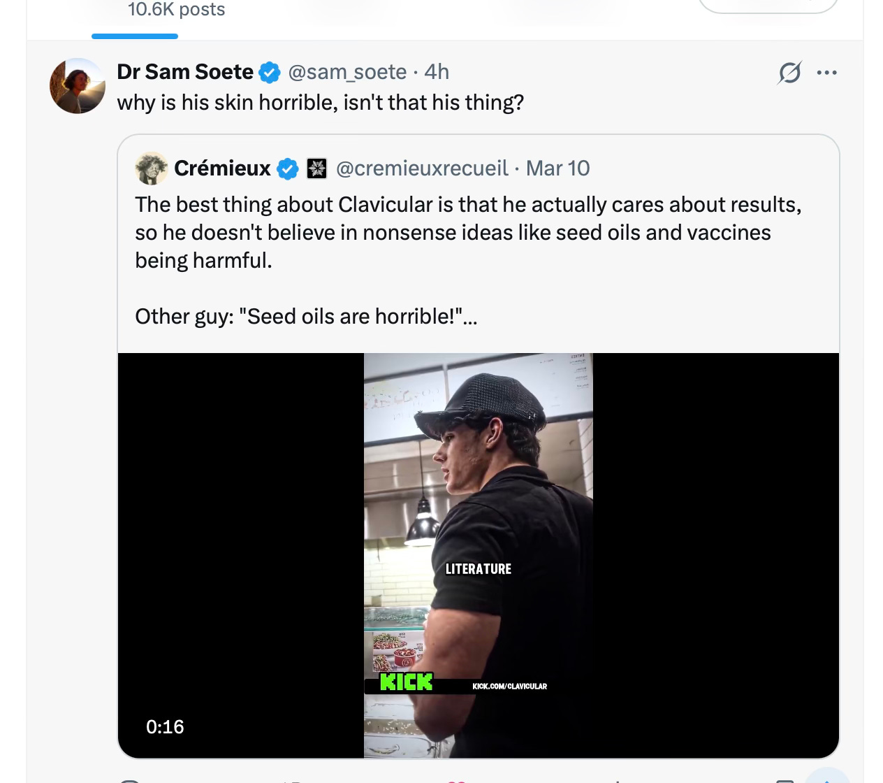The image size is (883, 783).
Task: Click the green KICK logo in video
Action: 406,682
